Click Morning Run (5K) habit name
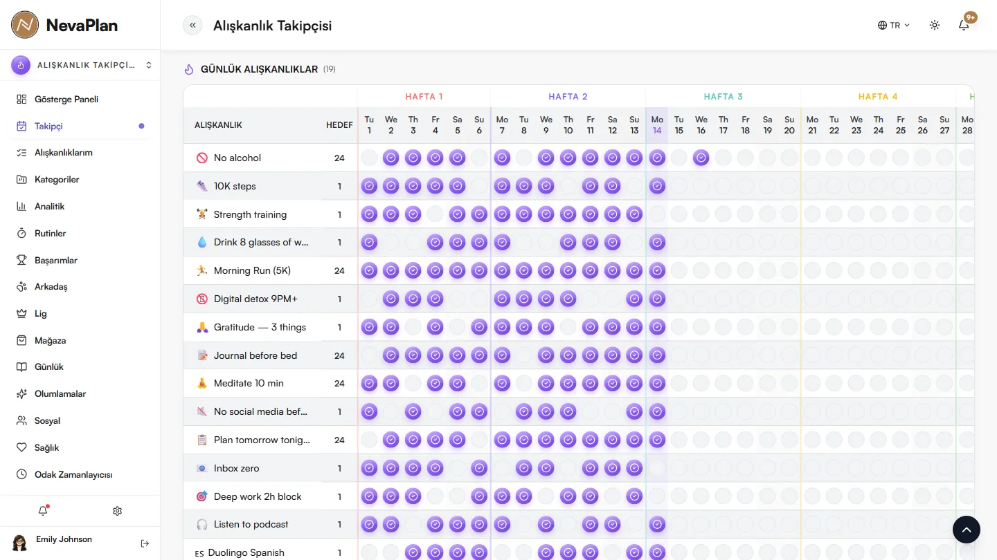 click(x=252, y=270)
